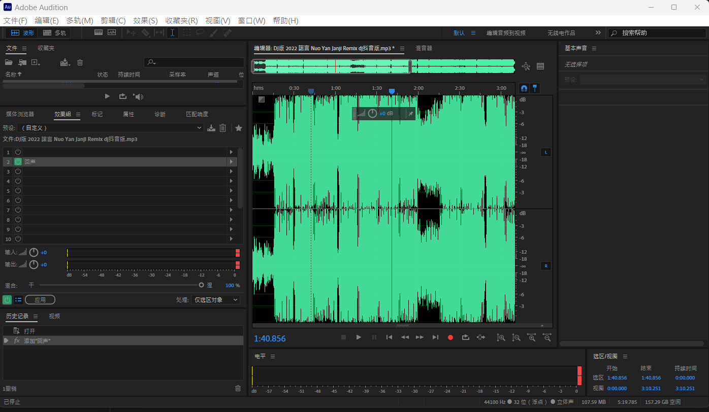Click the Play button in transport

click(359, 337)
